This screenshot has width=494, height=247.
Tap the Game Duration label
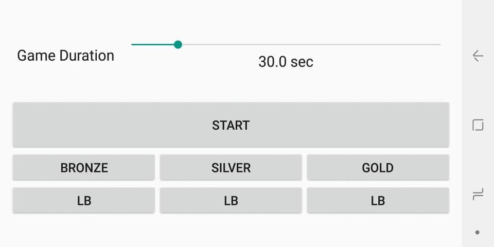tap(65, 56)
